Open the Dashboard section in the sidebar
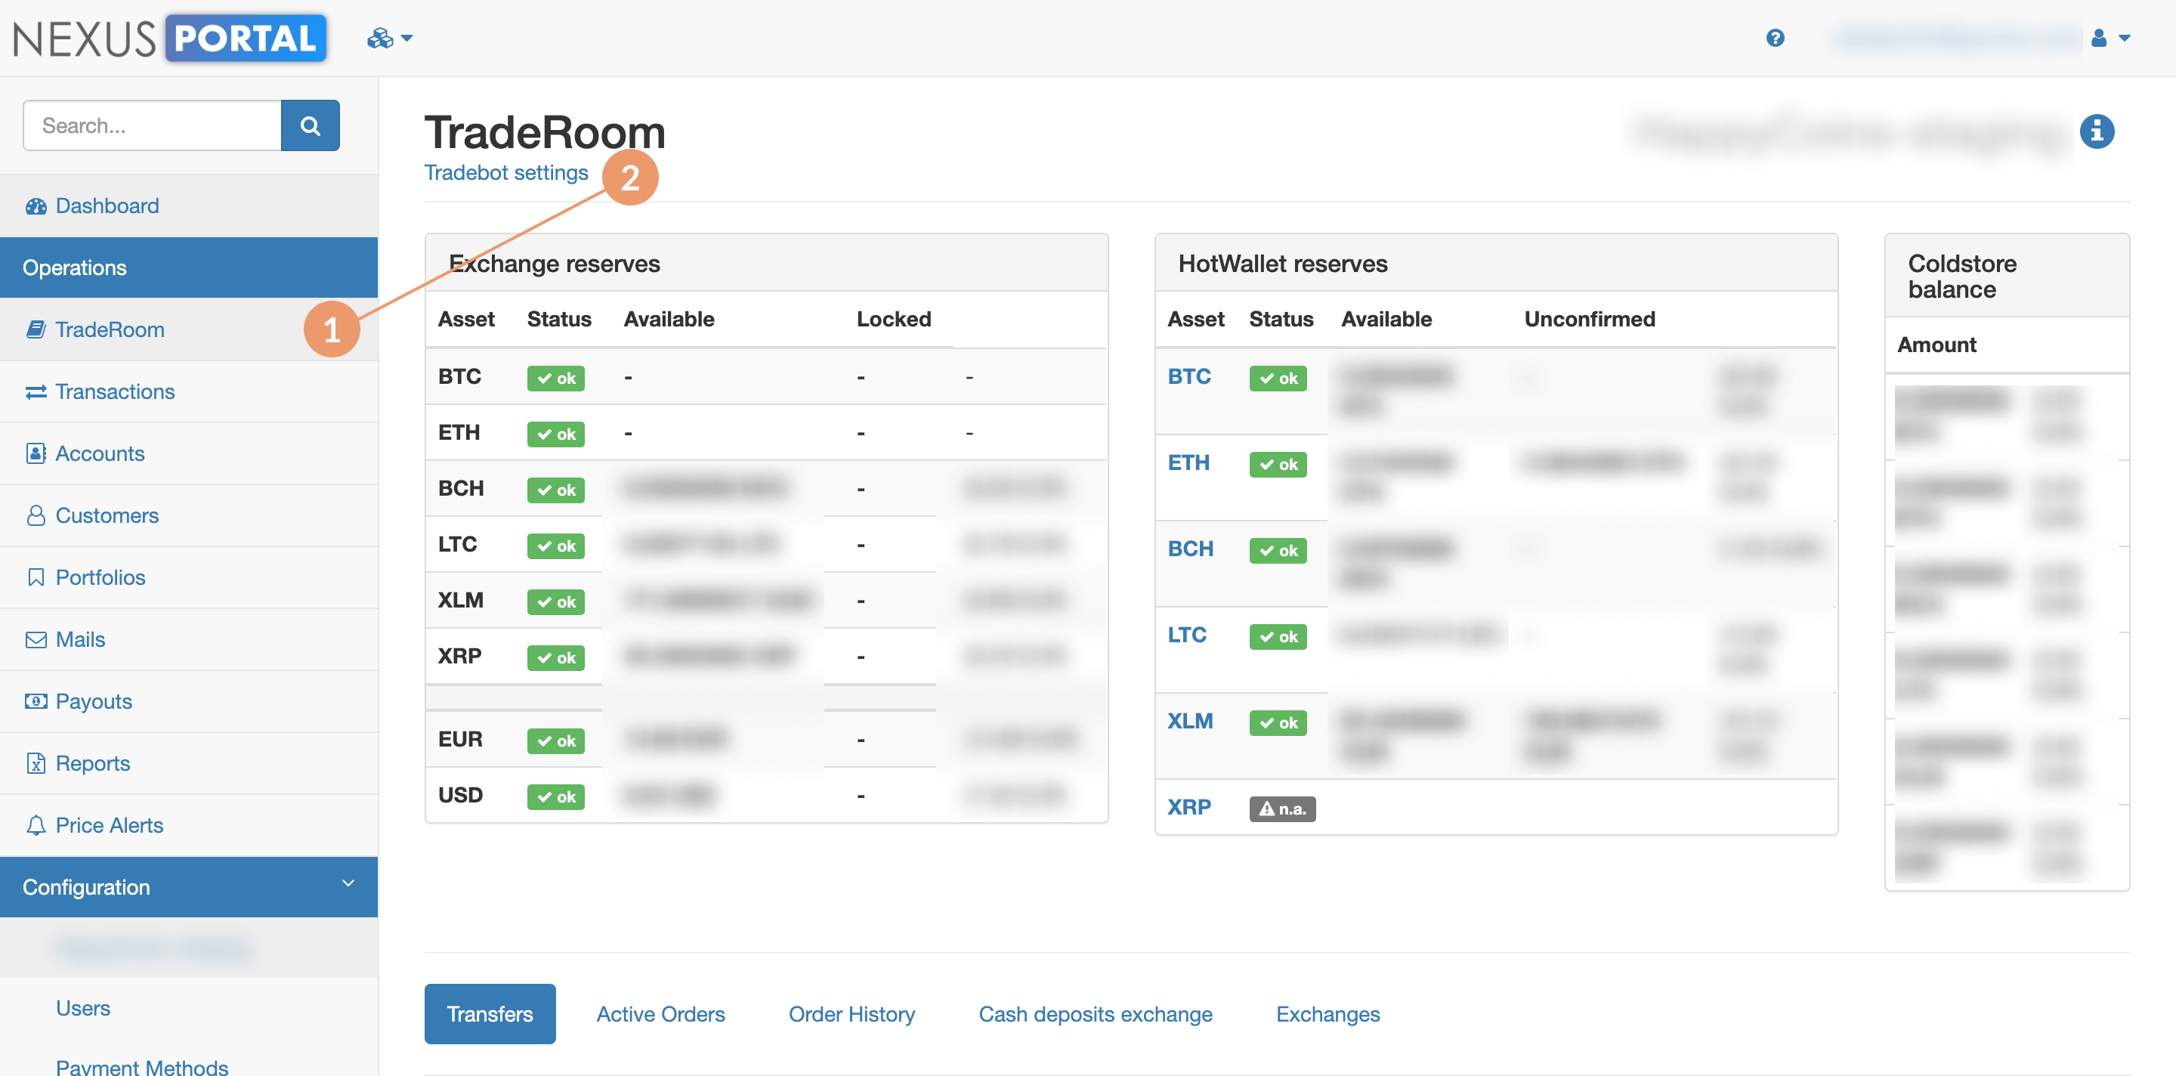The image size is (2176, 1076). [x=37, y=206]
